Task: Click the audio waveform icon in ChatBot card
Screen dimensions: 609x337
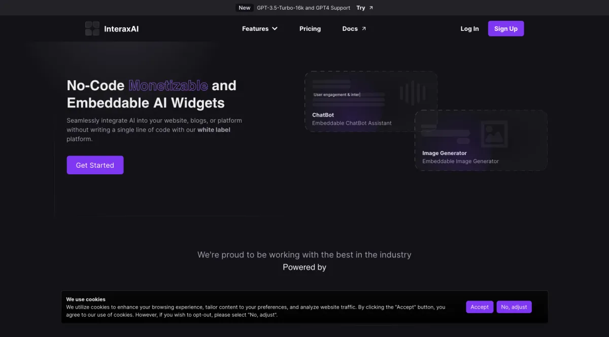Action: tap(414, 92)
